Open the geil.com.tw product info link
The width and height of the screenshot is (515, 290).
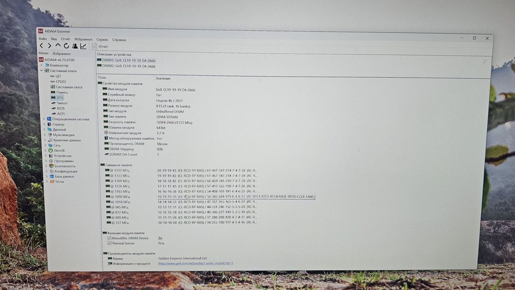(x=196, y=263)
